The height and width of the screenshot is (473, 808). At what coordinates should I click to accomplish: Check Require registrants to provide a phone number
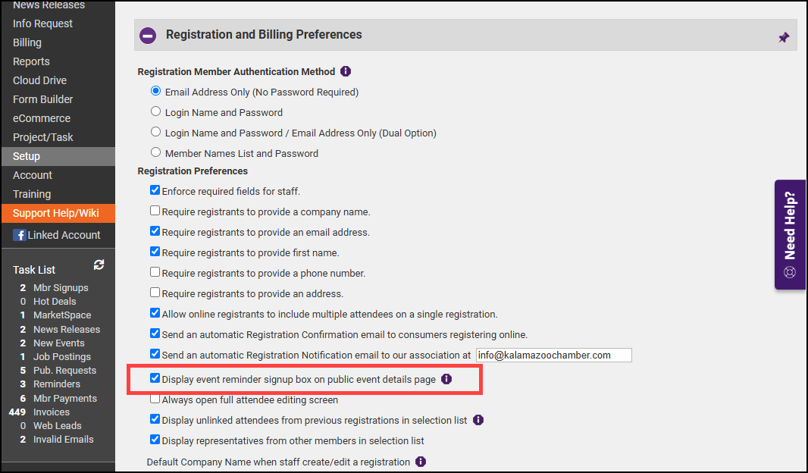click(x=155, y=273)
